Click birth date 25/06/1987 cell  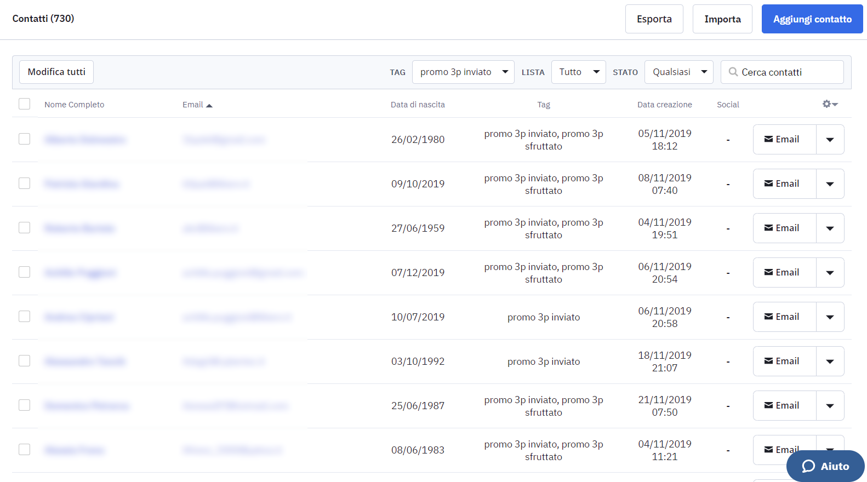point(418,406)
